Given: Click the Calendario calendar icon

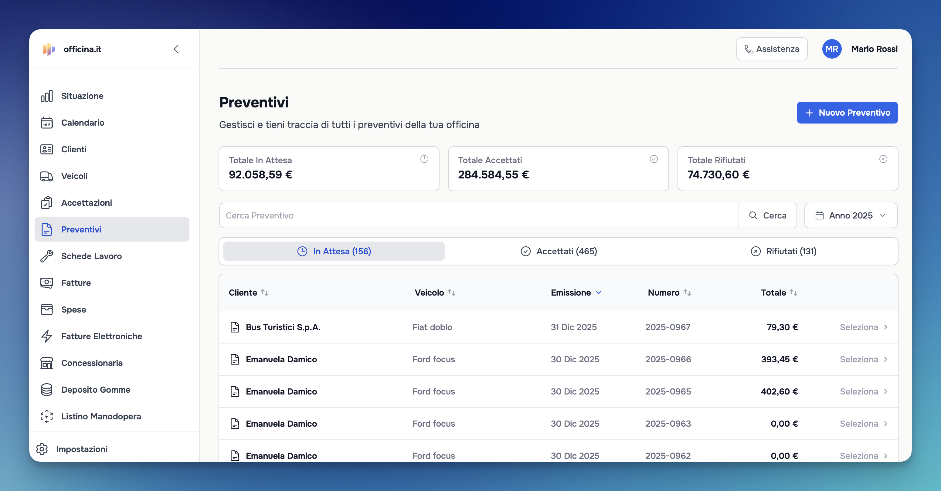Looking at the screenshot, I should tap(46, 123).
